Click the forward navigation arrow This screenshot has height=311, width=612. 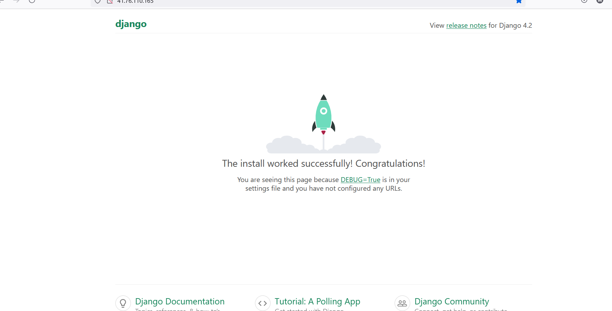click(16, 1)
